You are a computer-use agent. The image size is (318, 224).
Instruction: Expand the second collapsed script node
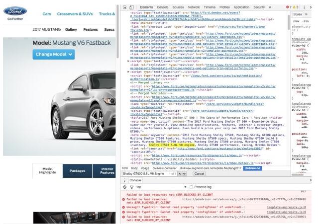point(128,72)
